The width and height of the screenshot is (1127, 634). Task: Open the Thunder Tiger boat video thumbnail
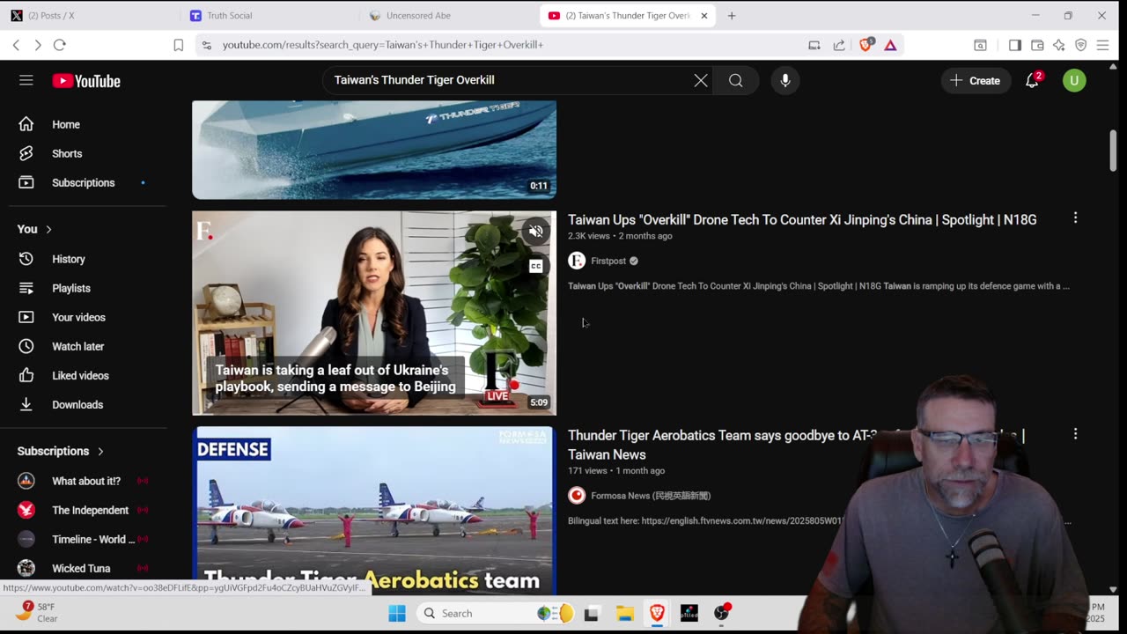tap(374, 150)
